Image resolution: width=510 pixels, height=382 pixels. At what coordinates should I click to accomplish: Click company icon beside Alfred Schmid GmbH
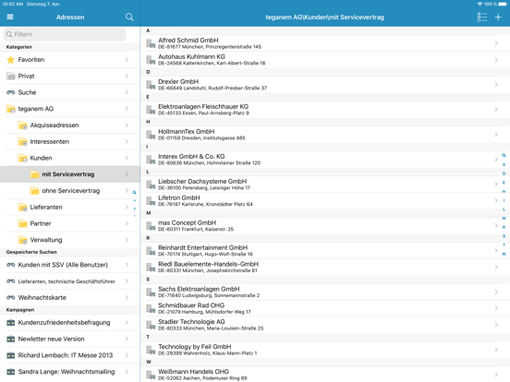click(x=151, y=43)
